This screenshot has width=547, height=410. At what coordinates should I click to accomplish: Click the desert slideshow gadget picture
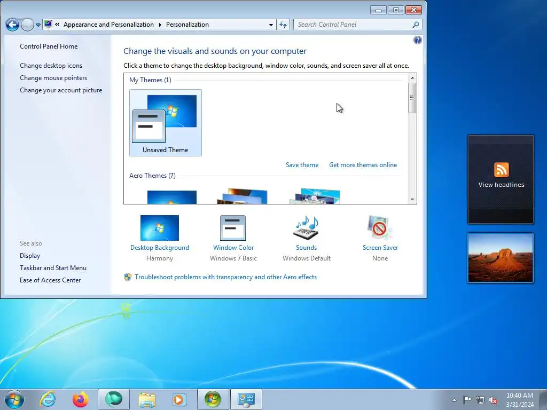coord(501,258)
